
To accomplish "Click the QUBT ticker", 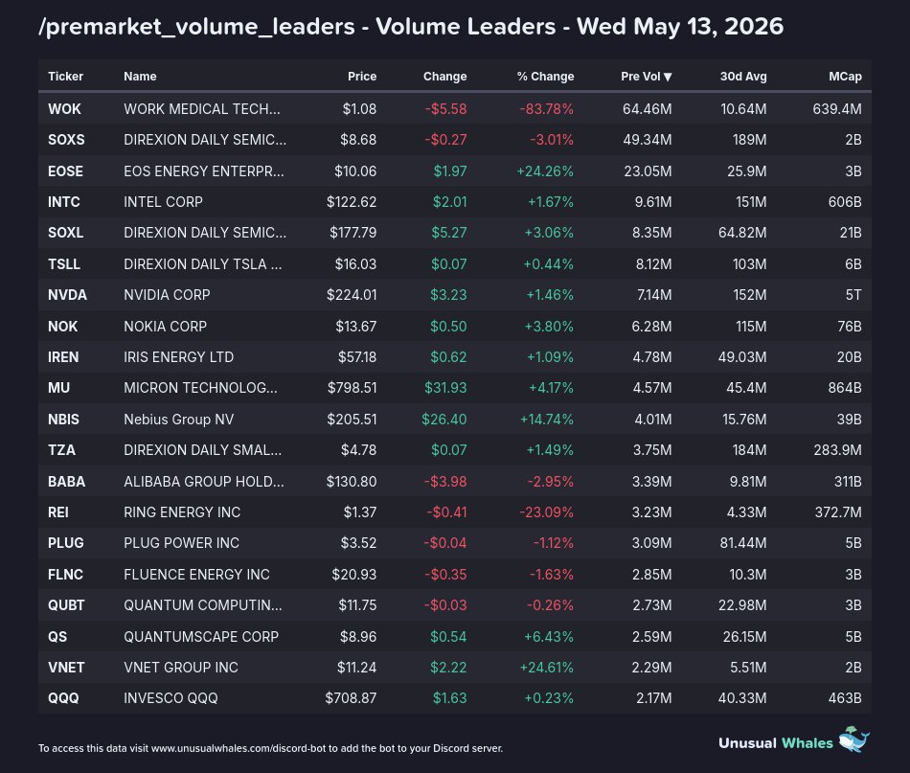I will click(x=66, y=605).
